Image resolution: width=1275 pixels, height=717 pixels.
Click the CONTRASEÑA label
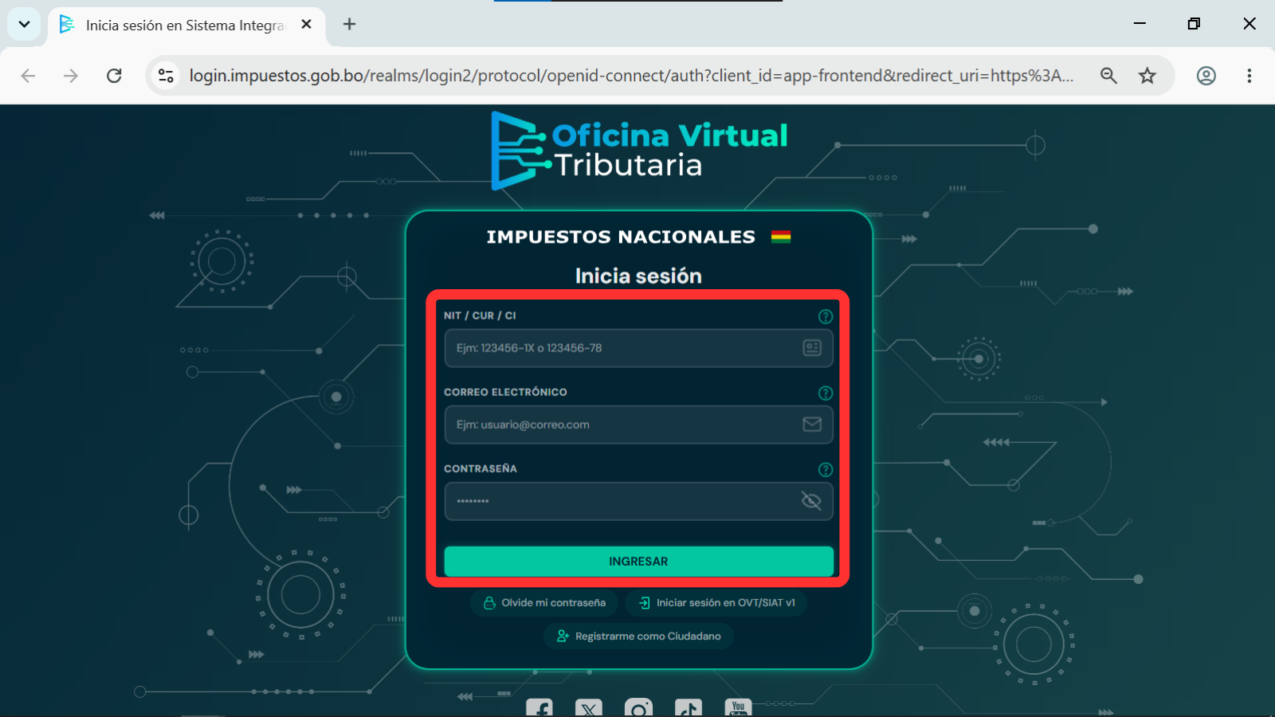point(481,468)
